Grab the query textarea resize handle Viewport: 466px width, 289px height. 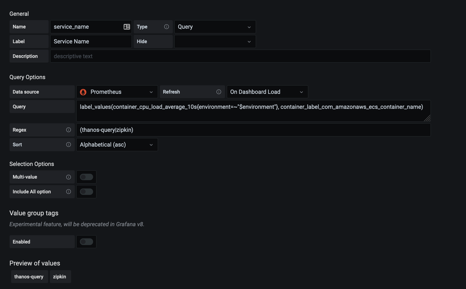click(427, 118)
